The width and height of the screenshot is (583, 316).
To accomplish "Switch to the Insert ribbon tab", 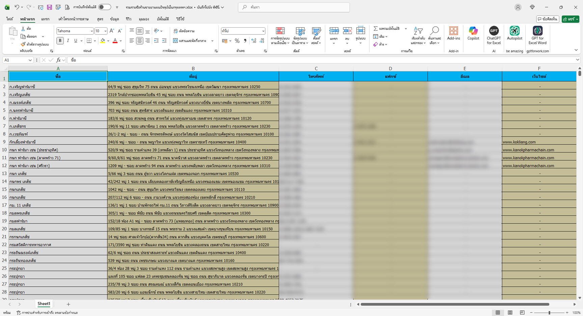I will 45,19.
